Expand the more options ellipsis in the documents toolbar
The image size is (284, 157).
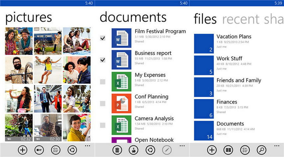click(182, 146)
